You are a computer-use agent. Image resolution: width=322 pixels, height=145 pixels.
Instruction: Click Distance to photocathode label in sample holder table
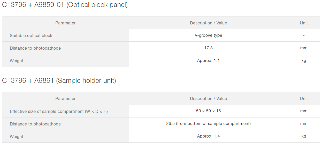(35, 124)
